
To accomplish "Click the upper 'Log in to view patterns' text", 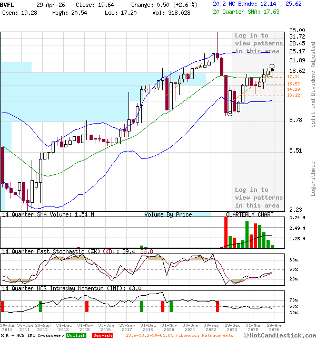I will click(x=259, y=43).
